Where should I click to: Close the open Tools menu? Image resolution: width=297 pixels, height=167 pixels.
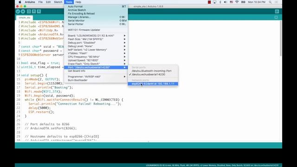coord(69,2)
